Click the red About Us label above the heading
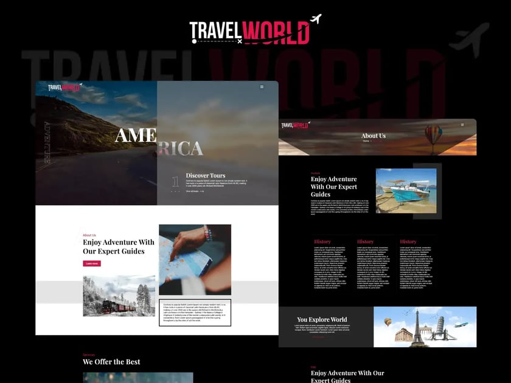Viewport: 511px width, 383px height. (89, 235)
